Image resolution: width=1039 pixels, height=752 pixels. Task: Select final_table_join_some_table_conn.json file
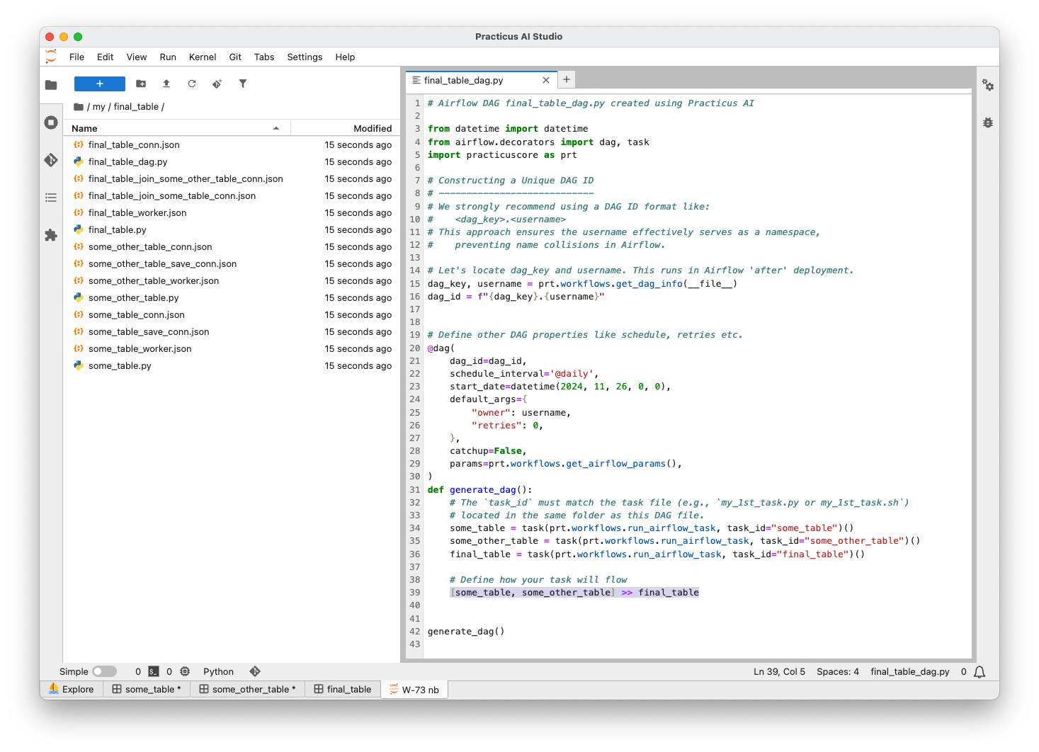[x=232, y=195]
